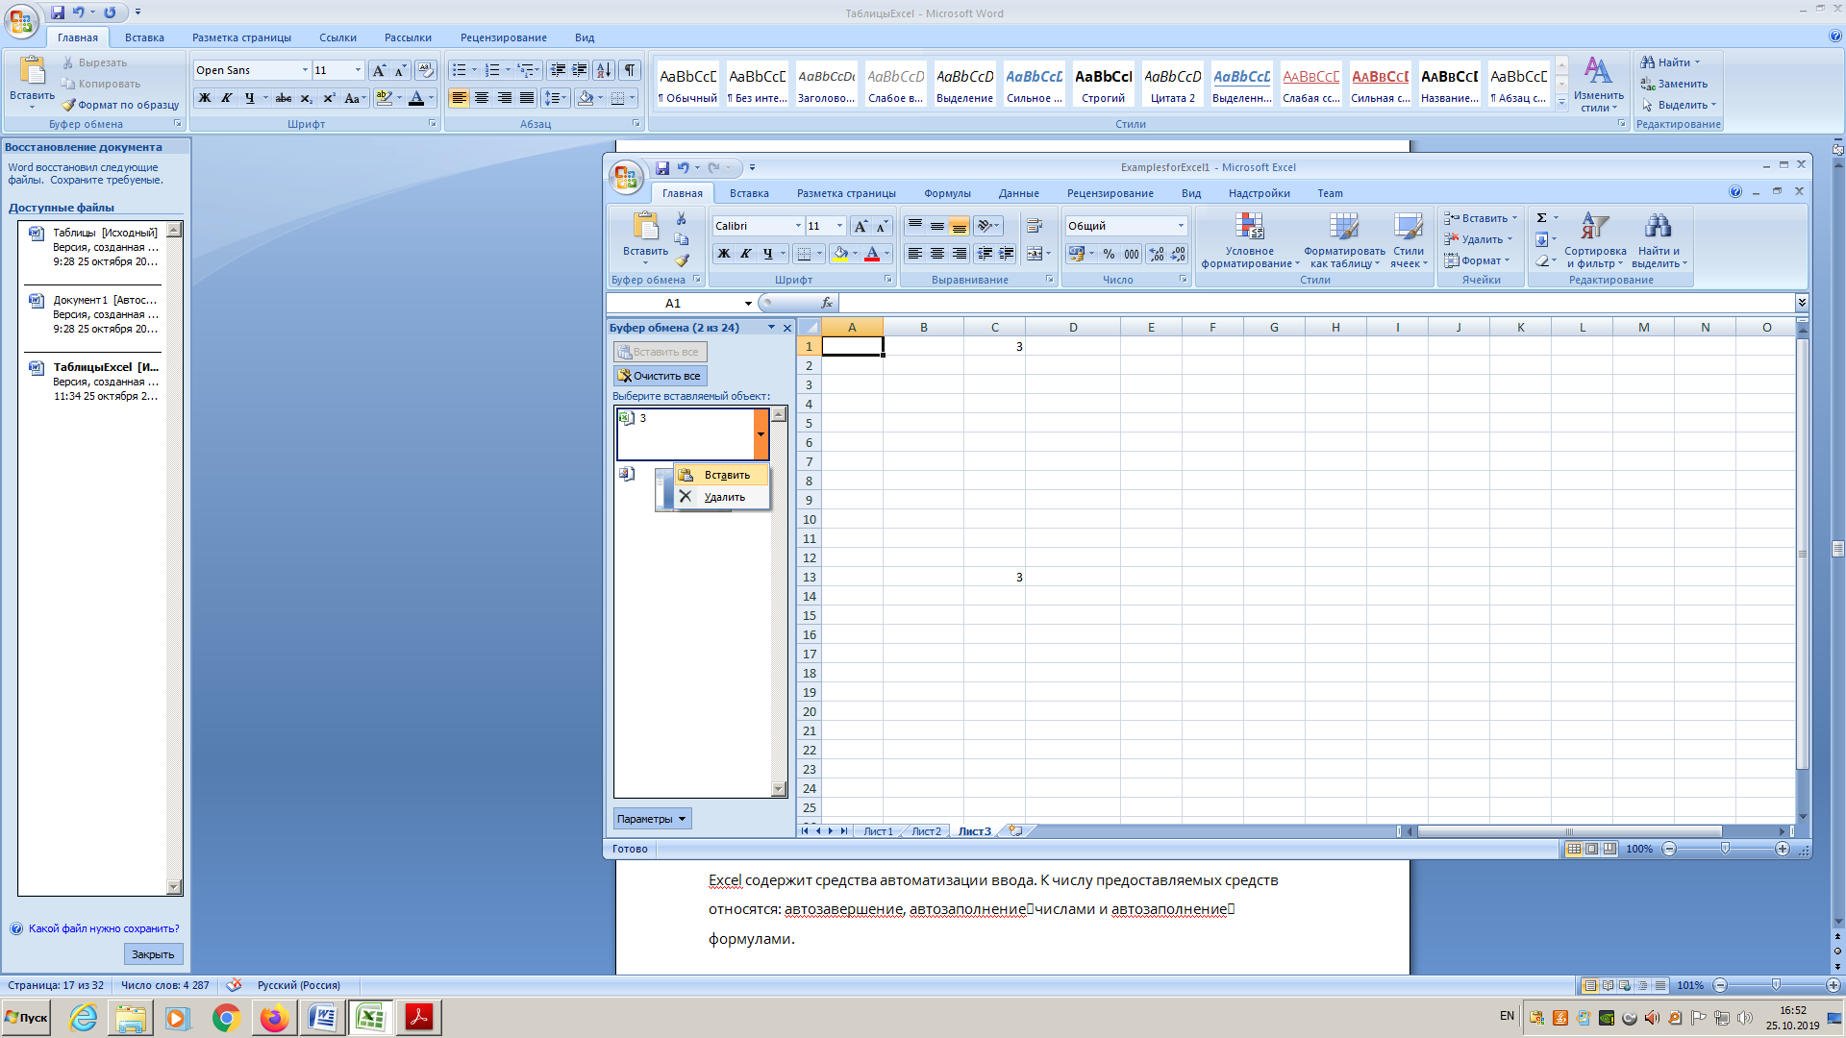Apply superscript formatting in Word
The image size is (1846, 1038).
(x=329, y=98)
